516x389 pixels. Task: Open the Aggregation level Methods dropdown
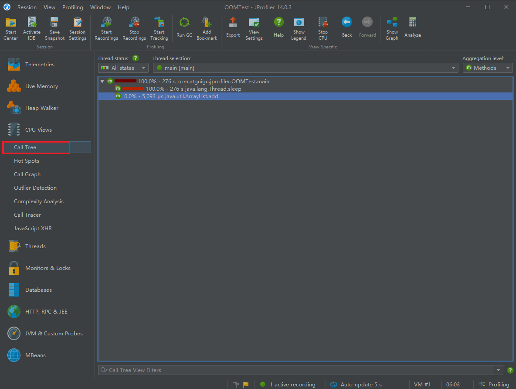[488, 68]
